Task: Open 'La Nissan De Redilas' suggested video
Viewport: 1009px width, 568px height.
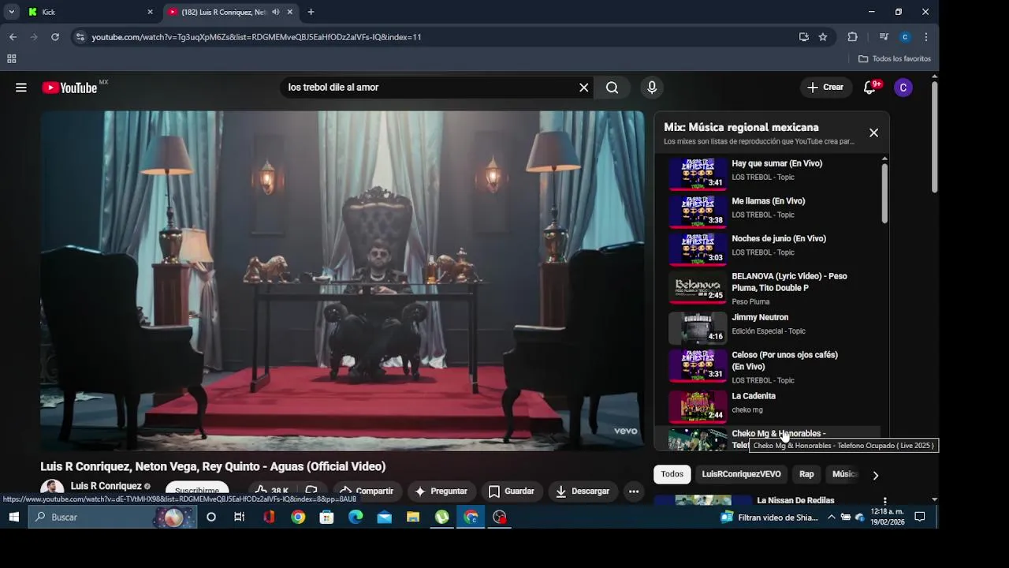Action: (795, 500)
